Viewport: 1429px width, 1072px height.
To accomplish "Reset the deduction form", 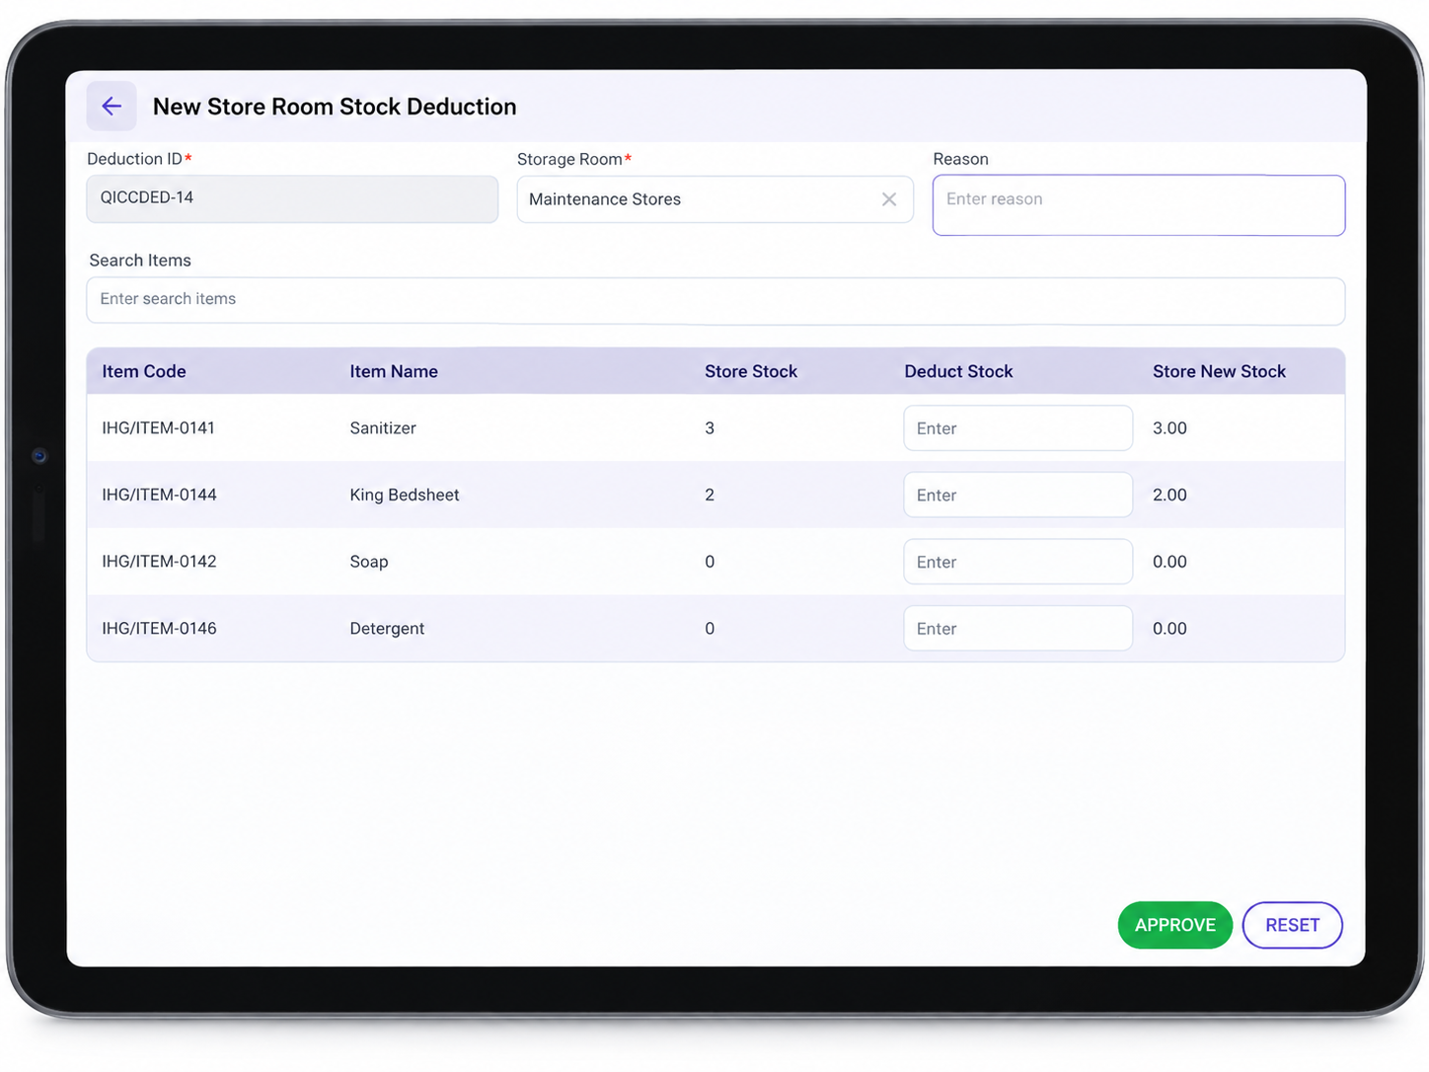I will (1292, 925).
